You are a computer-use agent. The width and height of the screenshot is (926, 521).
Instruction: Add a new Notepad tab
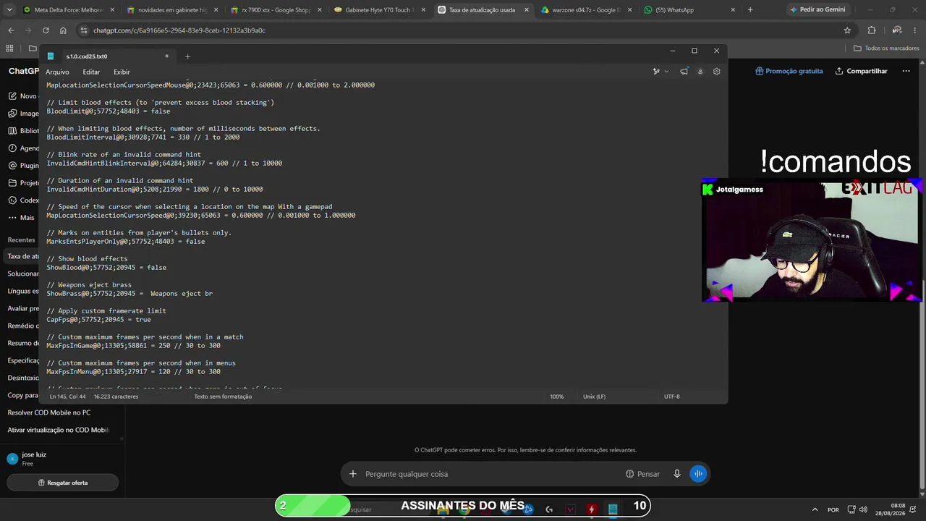click(187, 56)
